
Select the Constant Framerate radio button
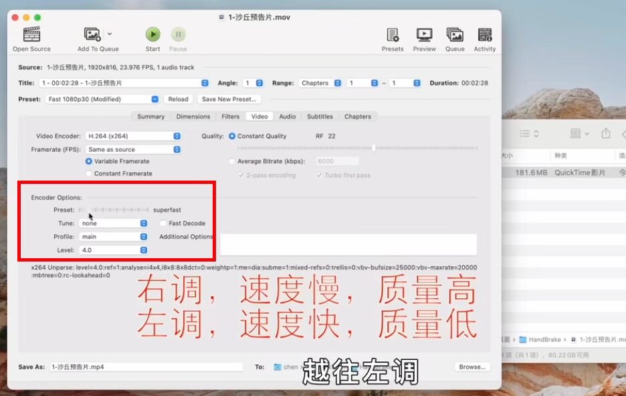coord(89,174)
